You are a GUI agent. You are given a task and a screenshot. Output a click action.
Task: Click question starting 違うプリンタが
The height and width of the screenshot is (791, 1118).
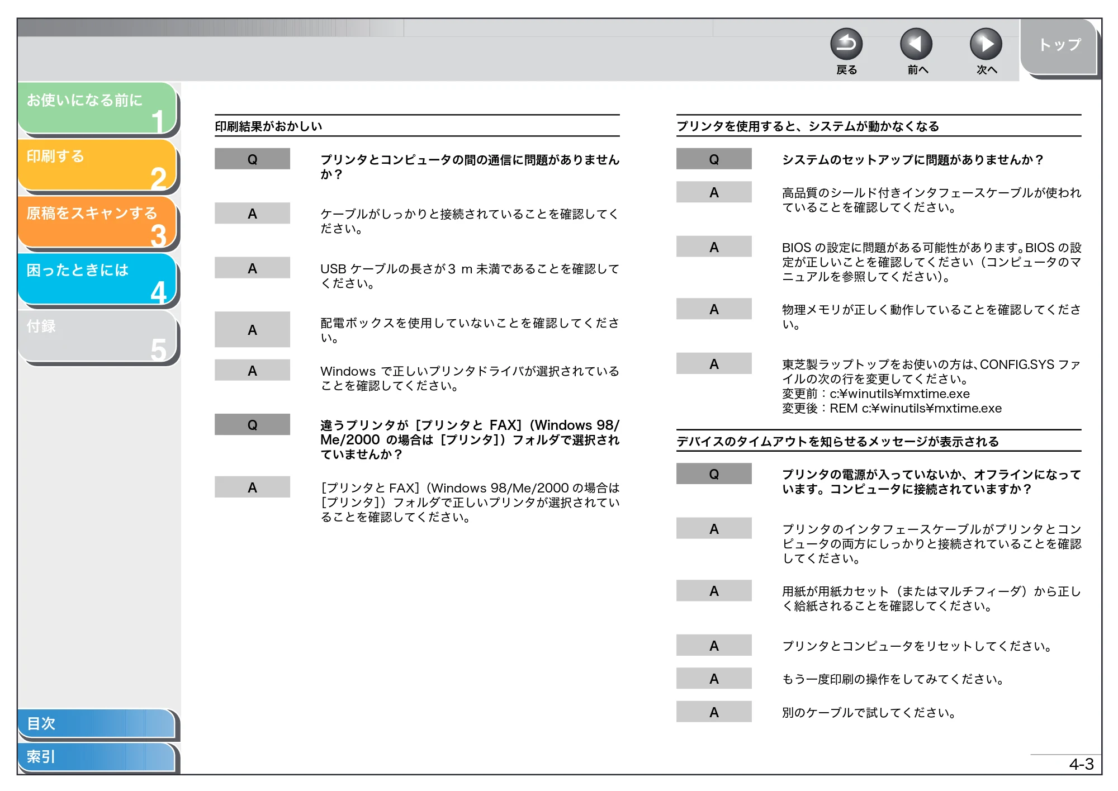[470, 440]
